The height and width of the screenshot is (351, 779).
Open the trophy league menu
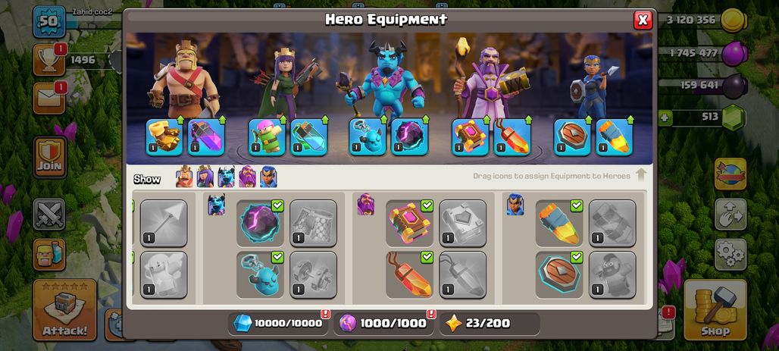point(49,60)
